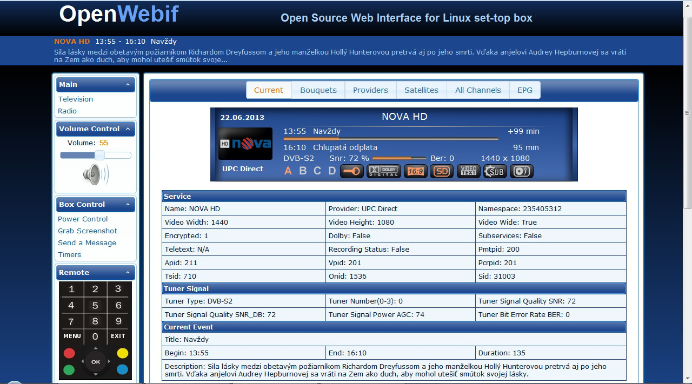Open the Providers tab
Image resolution: width=692 pixels, height=384 pixels.
click(370, 90)
